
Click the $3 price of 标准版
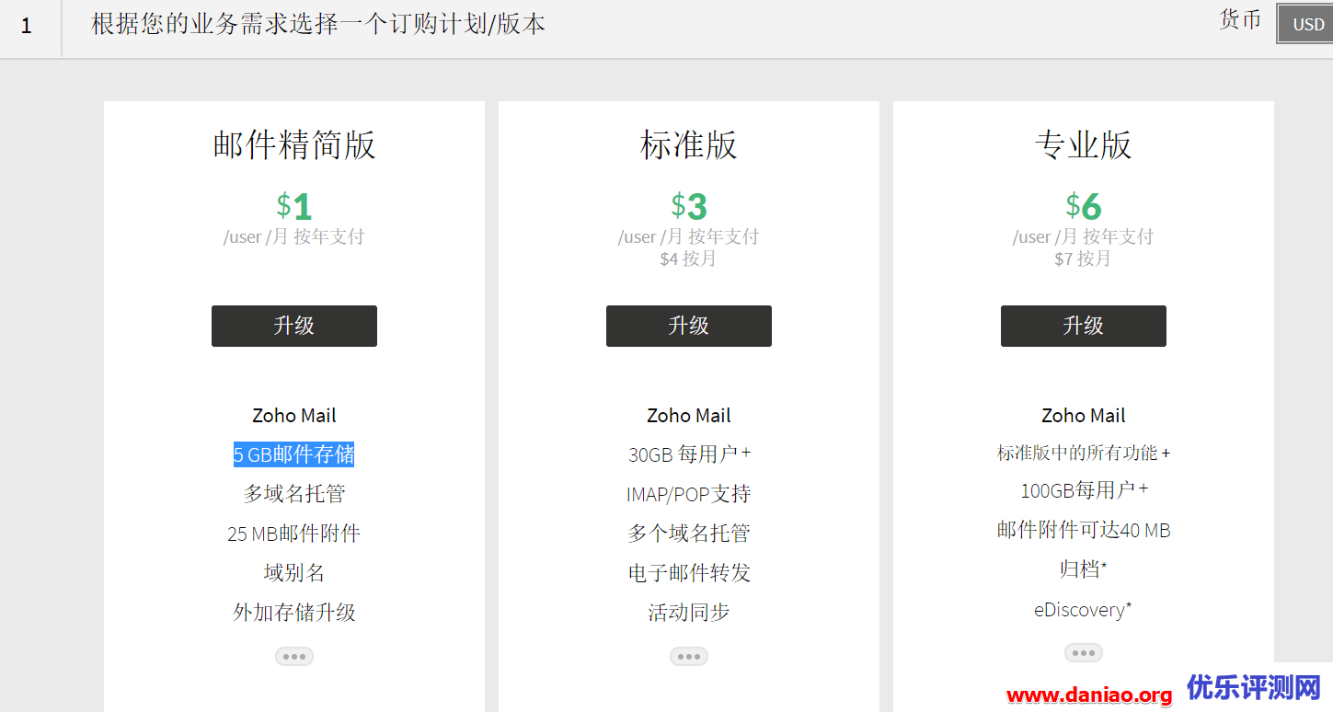pos(688,205)
